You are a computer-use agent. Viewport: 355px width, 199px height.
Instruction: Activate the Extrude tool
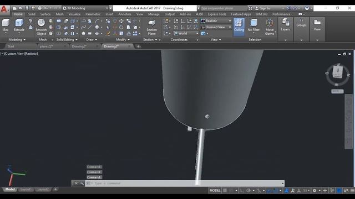(19, 25)
